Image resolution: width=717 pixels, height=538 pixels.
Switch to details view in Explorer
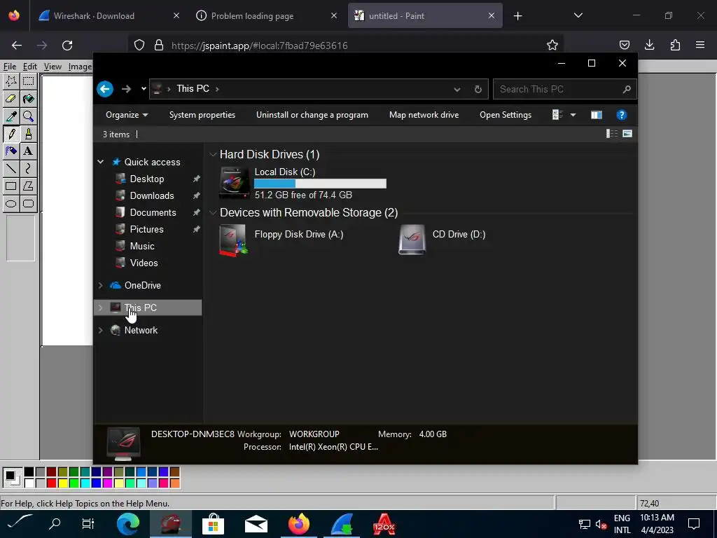point(612,134)
